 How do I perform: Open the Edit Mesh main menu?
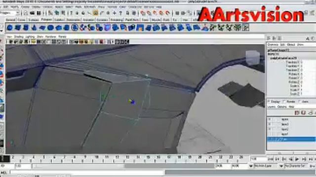pyautogui.click(x=90, y=7)
